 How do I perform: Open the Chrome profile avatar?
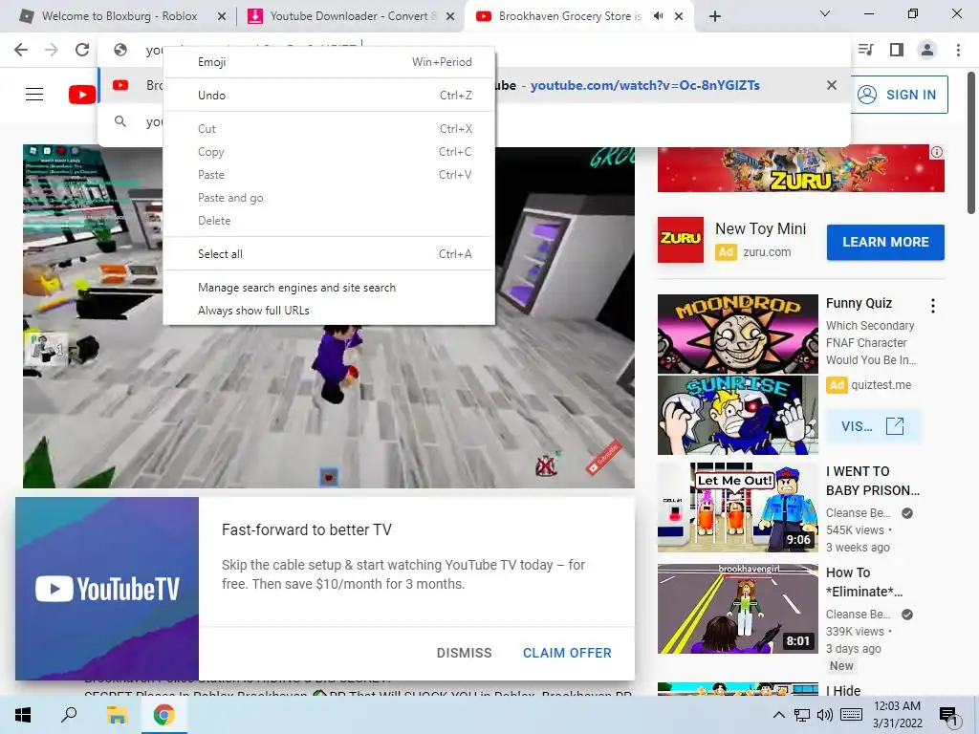click(927, 50)
